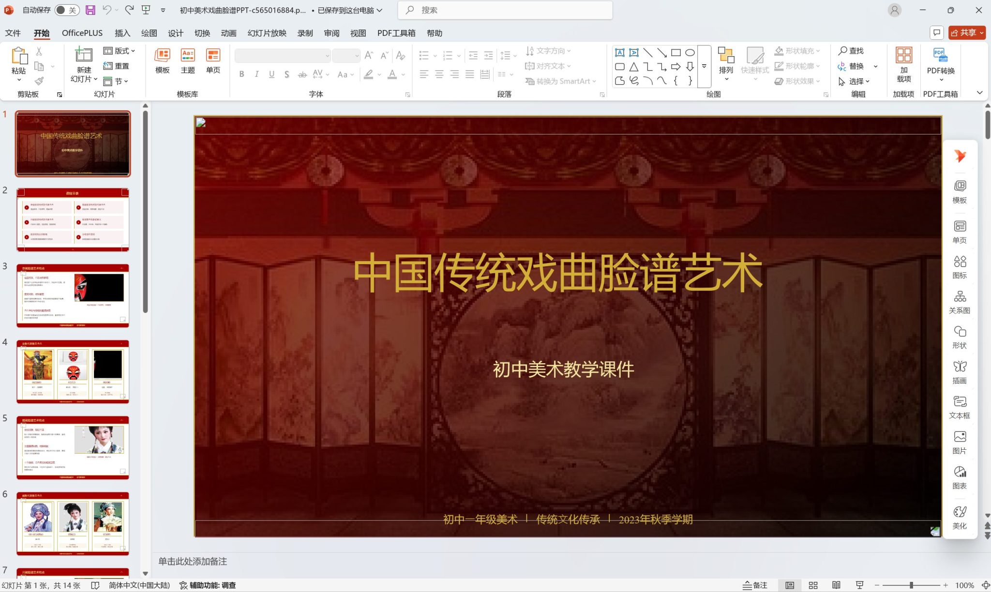991x592 pixels.
Task: Click 辅助功能: 调查 accessibility status
Action: 208,585
